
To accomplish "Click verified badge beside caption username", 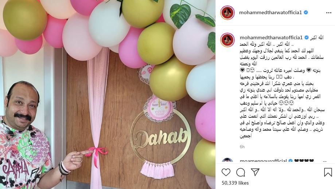I will (x=306, y=38).
